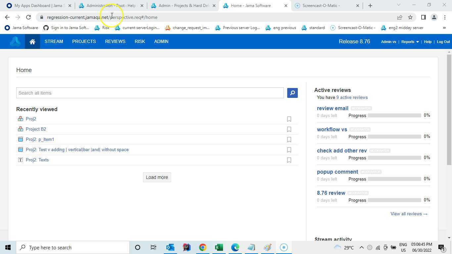
Task: Click the search magnifier button
Action: click(292, 93)
